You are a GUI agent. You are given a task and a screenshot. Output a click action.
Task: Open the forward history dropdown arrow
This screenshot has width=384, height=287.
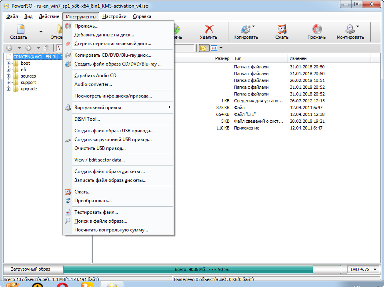[38, 48]
